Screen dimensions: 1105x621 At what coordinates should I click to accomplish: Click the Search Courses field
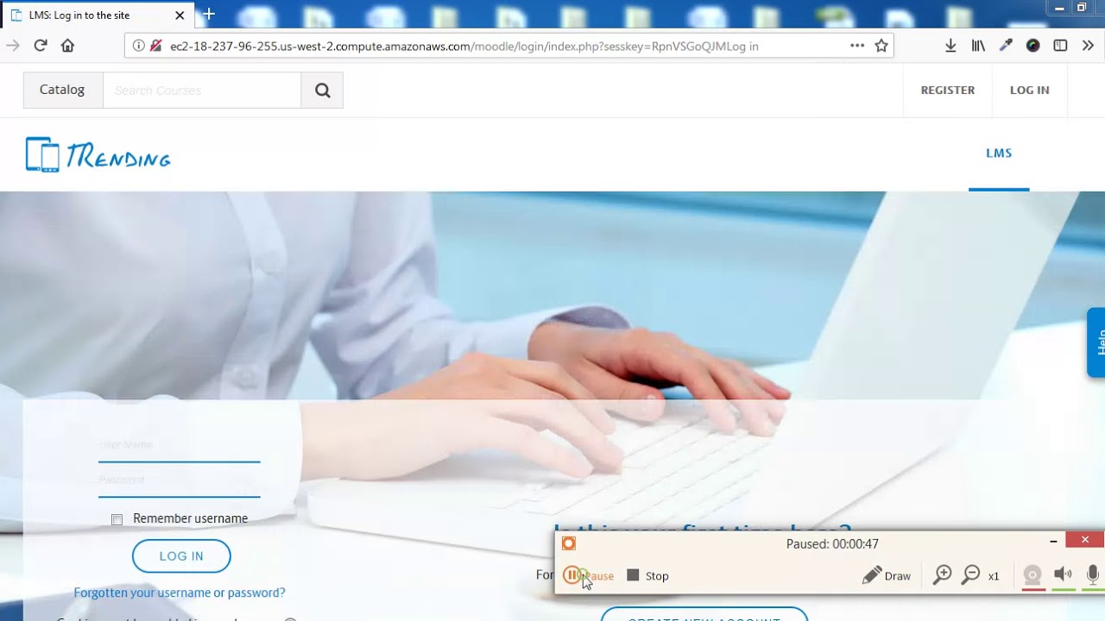(x=202, y=90)
